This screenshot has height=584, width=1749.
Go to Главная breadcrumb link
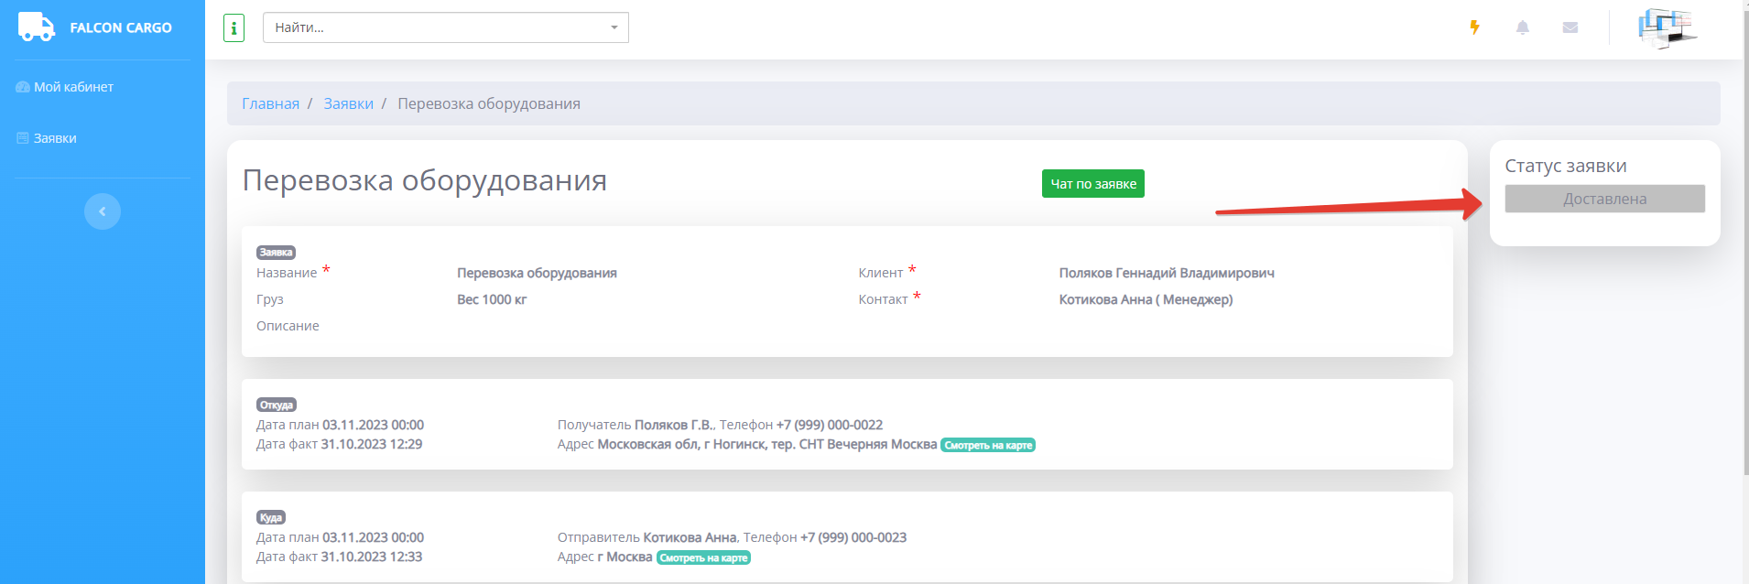[x=270, y=103]
